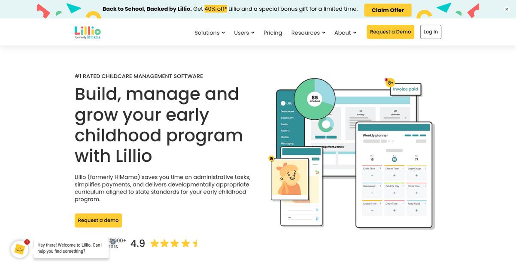Click the Invoice paid badge in illustration
This screenshot has width=516, height=269.
(405, 89)
